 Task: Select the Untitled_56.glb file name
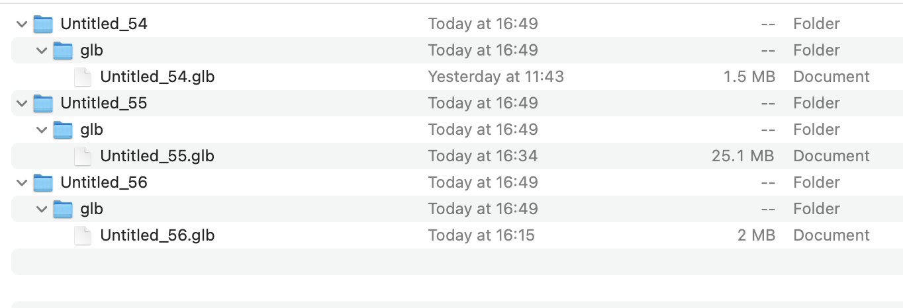(157, 236)
